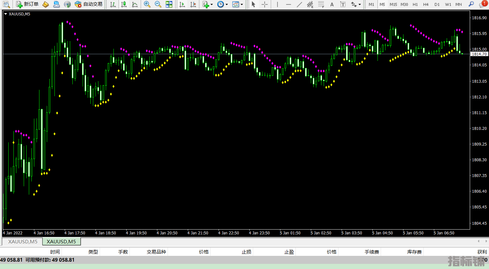Switch to the H1 timeframe
The height and width of the screenshot is (269, 489).
pos(415,4)
